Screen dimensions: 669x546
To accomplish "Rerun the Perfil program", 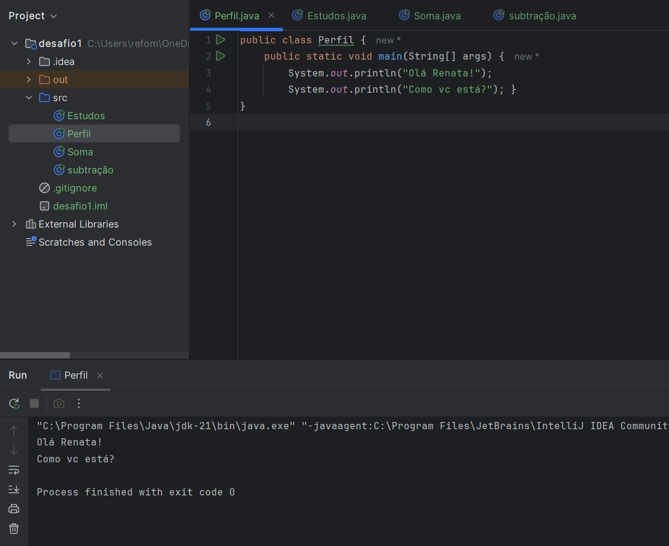I will [x=14, y=403].
